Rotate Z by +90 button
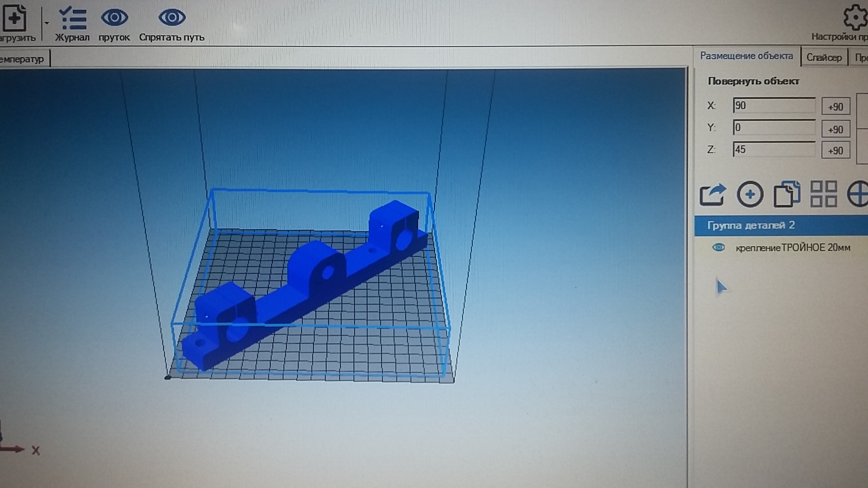 tap(835, 150)
